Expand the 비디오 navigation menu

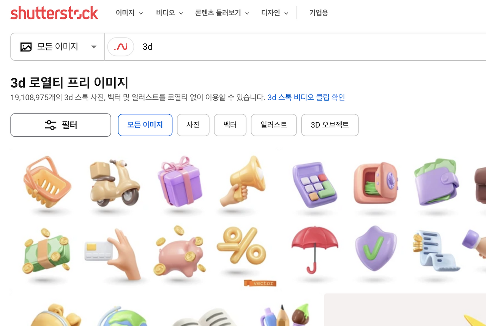tap(169, 13)
